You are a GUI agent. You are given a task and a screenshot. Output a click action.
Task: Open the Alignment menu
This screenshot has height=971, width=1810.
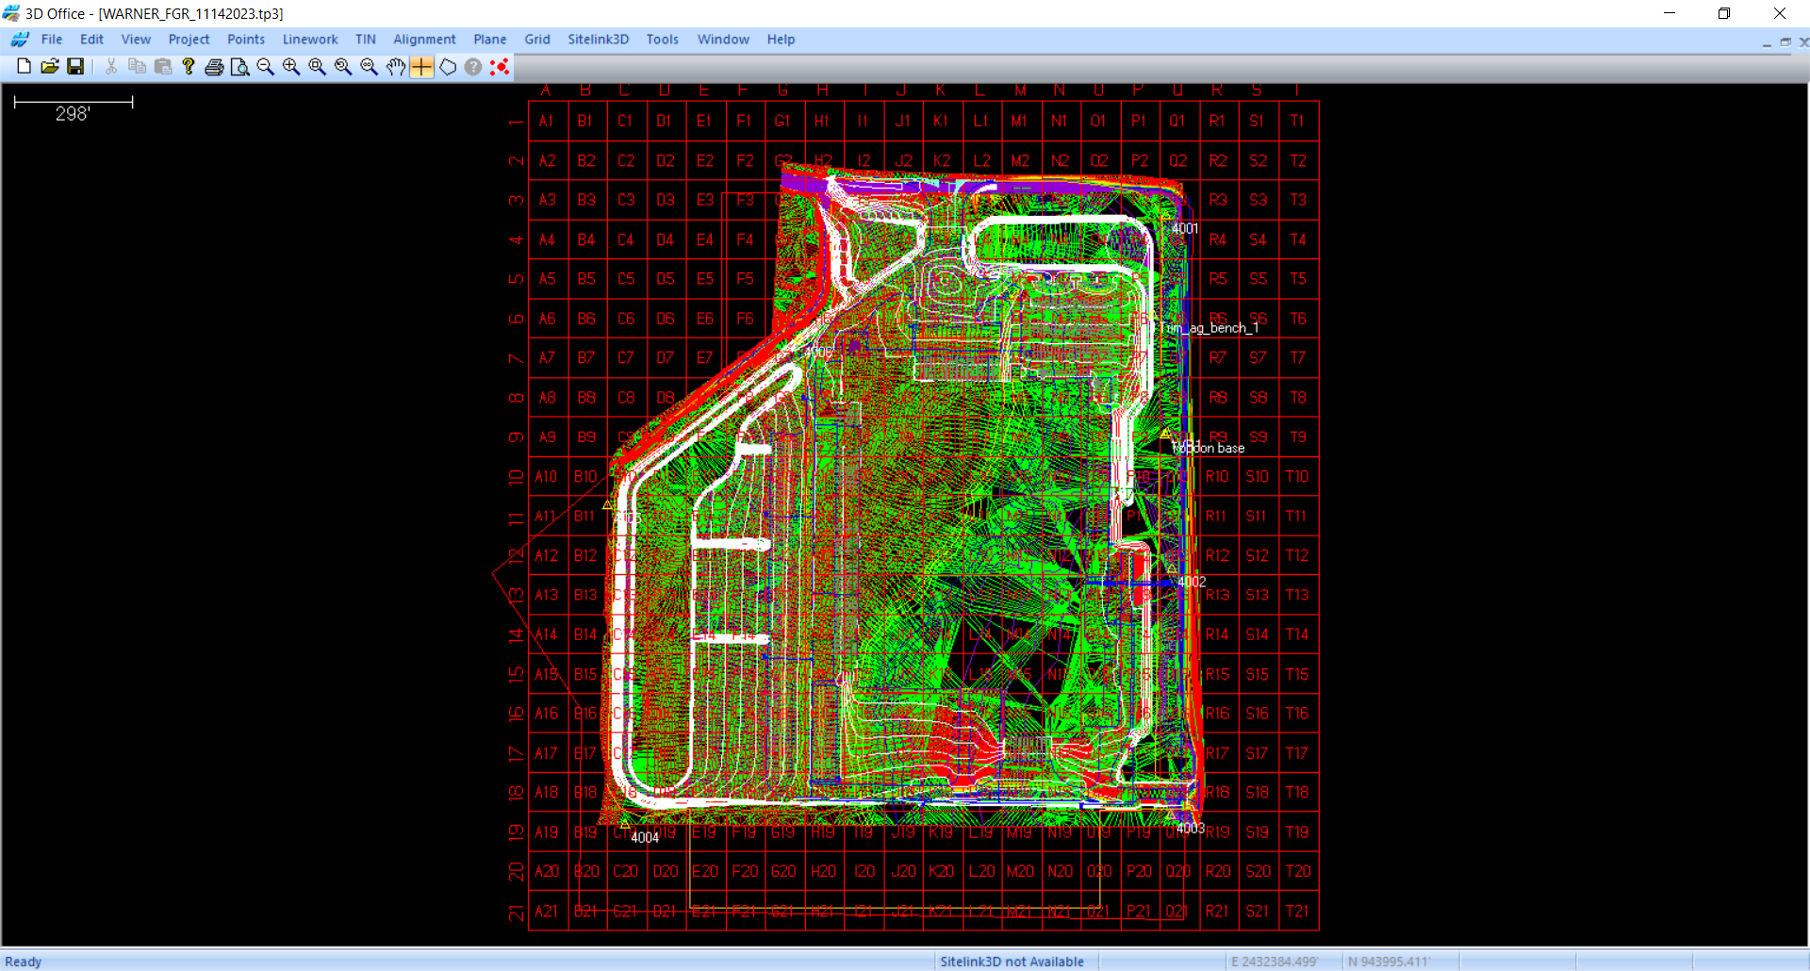(x=424, y=40)
